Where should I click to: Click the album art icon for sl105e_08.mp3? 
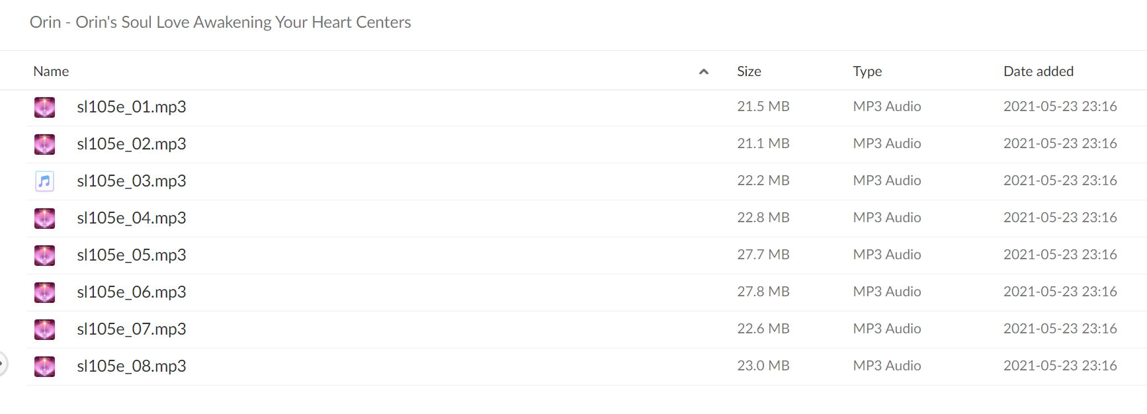[44, 366]
